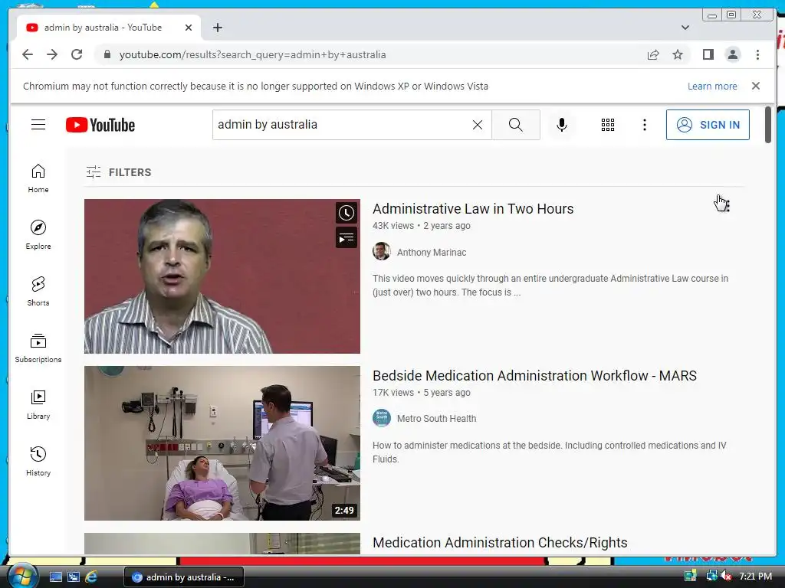Click the taskbar clock showing 7:21 PM
The width and height of the screenshot is (785, 588).
[x=755, y=576]
